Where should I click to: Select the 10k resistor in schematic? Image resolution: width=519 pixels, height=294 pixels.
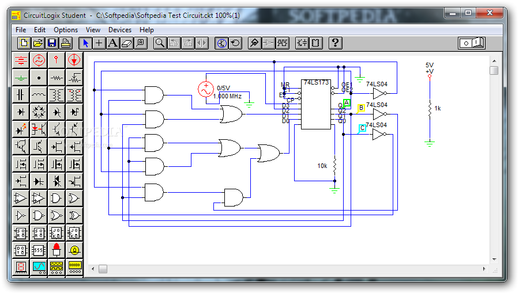334,166
